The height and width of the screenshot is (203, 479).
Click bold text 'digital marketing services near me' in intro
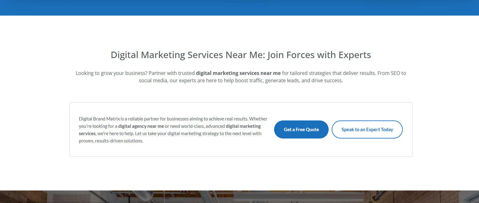pos(238,73)
